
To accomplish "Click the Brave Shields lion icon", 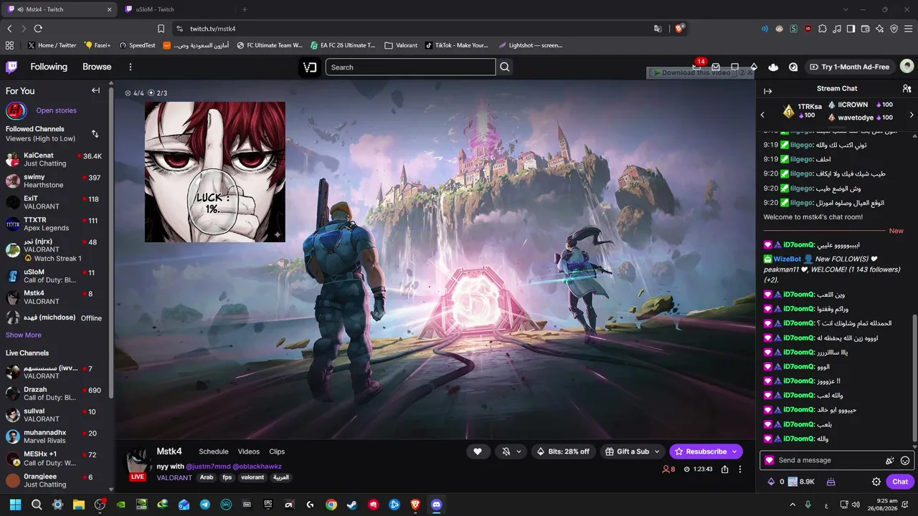I will point(679,29).
